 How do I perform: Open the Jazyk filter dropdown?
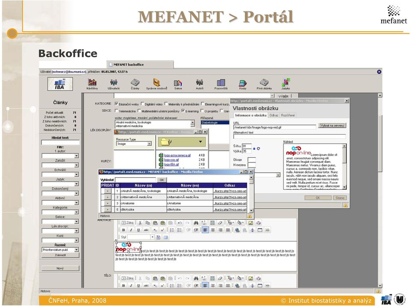coord(76,184)
